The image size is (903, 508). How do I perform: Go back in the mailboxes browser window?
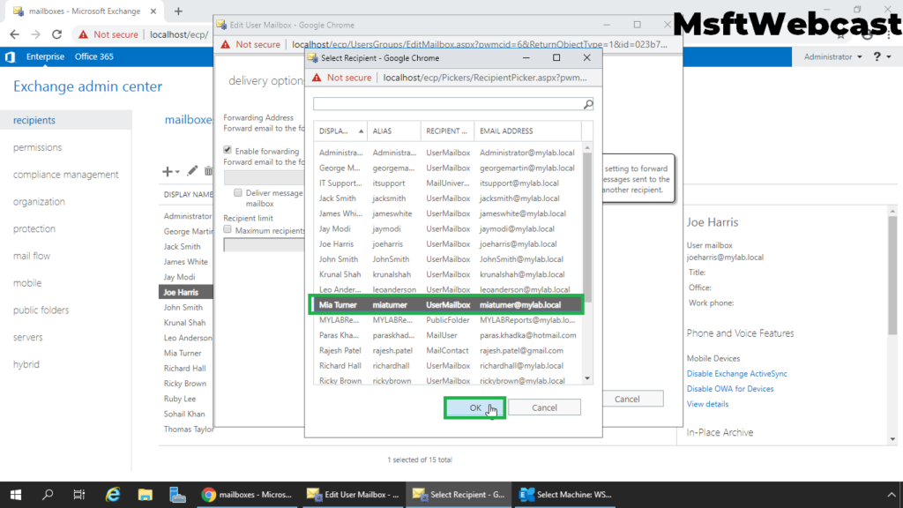click(14, 34)
